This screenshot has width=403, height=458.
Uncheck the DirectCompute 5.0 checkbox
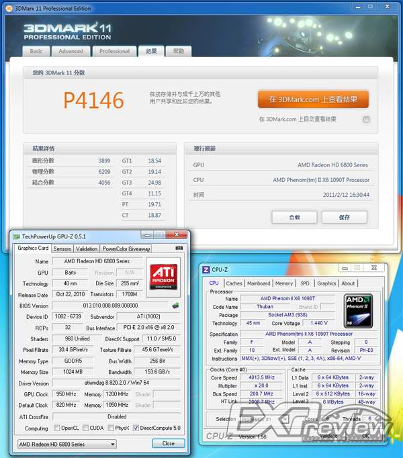[137, 428]
